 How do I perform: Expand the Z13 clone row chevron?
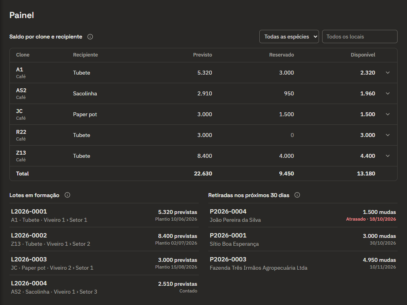pos(387,156)
